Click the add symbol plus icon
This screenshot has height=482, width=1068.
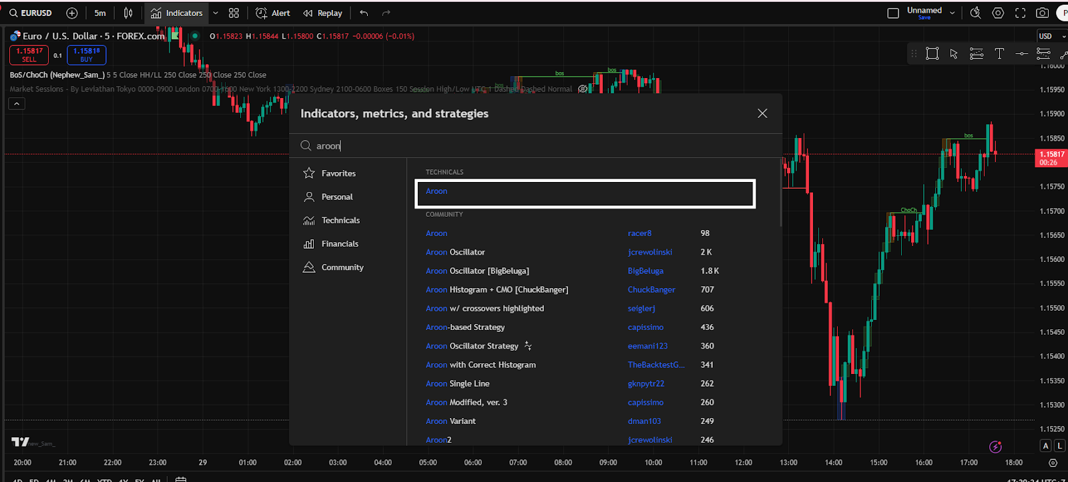point(72,13)
